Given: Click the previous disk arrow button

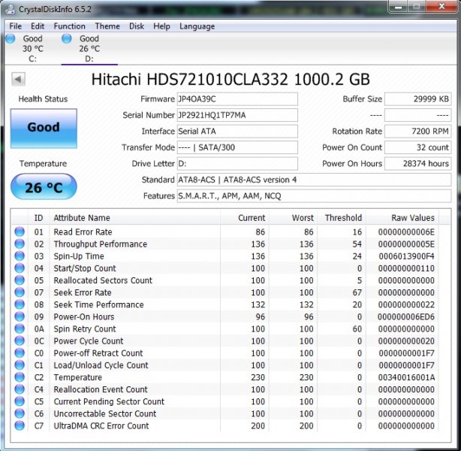Looking at the screenshot, I should [18, 80].
